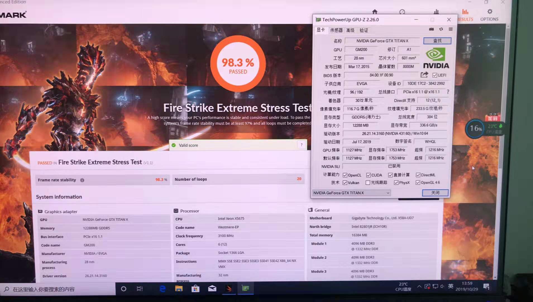Viewport: 533px width, 302px height.
Task: Switch to the 3DMark RESULTS tab
Action: click(465, 15)
